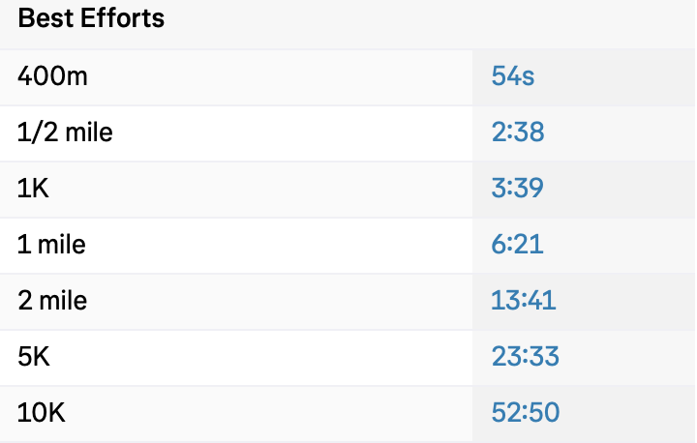Click the 5K time 23:33
Image resolution: width=697 pixels, height=443 pixels.
coord(525,357)
